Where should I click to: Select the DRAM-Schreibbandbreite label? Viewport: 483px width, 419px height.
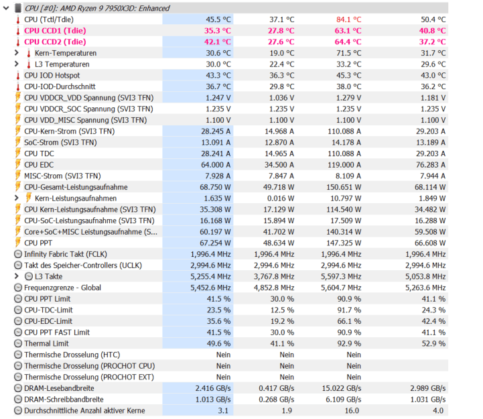[x=64, y=400]
